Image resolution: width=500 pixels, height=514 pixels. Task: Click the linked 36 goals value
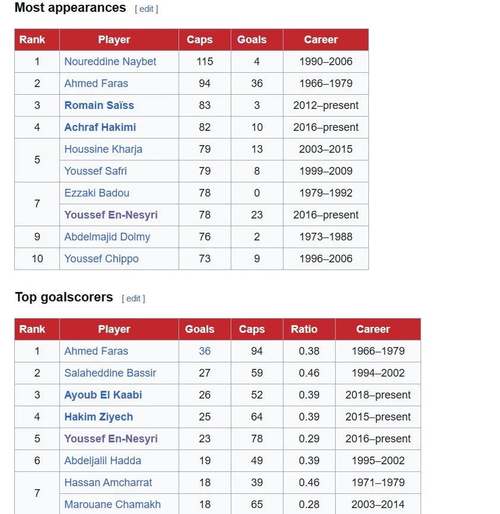[x=205, y=351]
